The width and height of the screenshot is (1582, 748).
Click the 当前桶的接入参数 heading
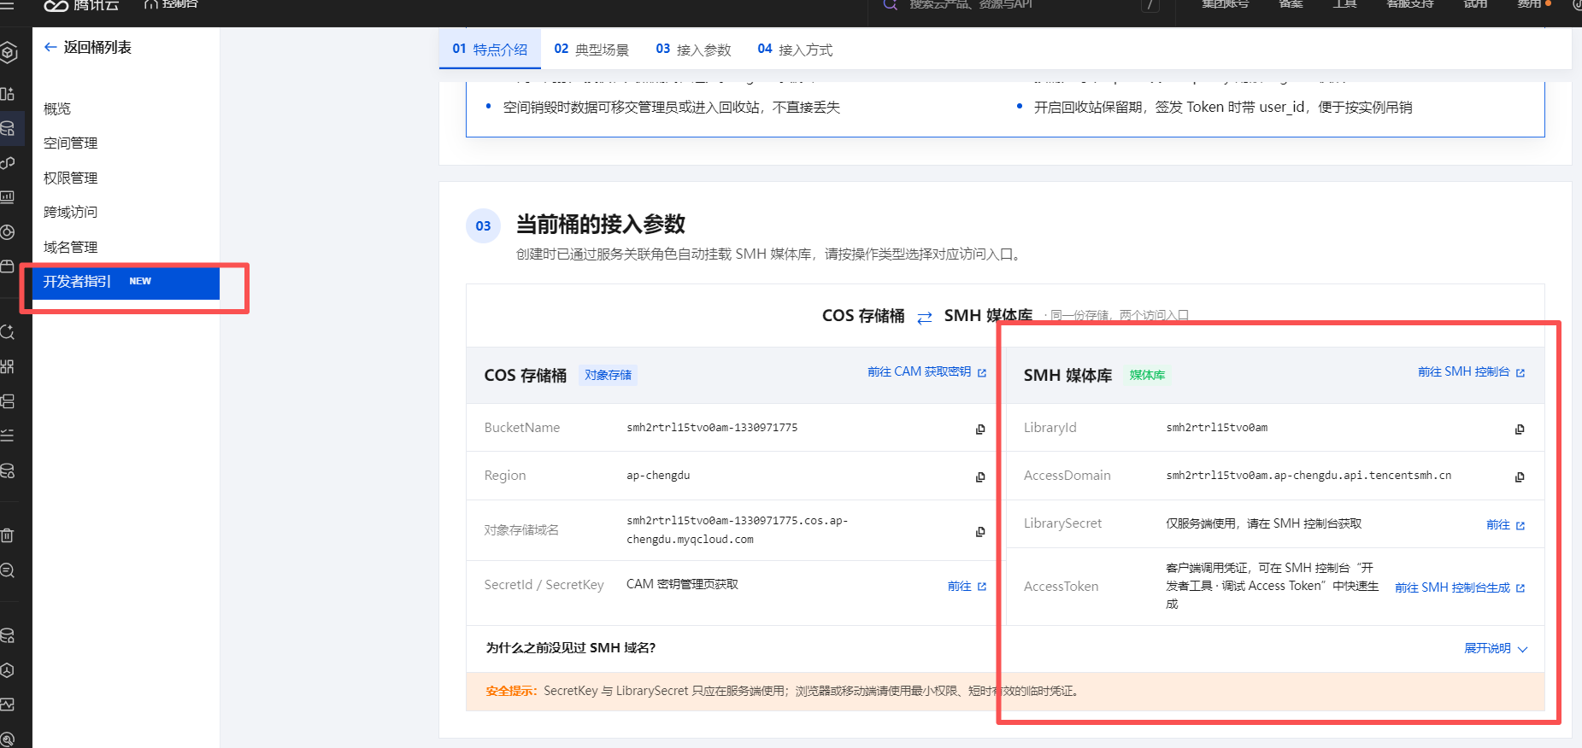(601, 225)
